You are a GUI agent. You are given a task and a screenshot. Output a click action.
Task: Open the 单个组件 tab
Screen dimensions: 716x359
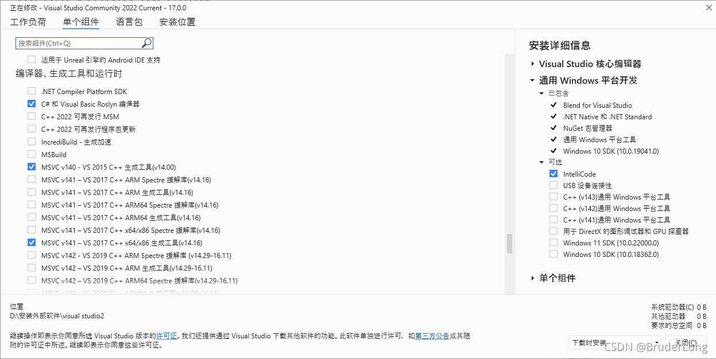click(81, 22)
